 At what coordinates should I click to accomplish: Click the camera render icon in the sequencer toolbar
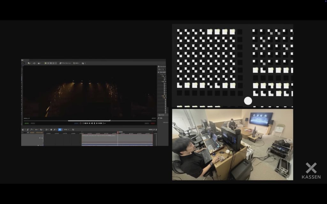coord(23,130)
